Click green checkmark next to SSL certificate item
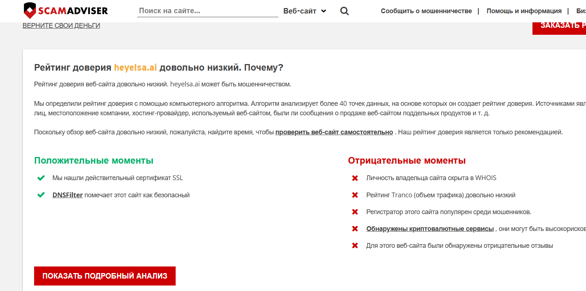The width and height of the screenshot is (586, 291). point(41,178)
